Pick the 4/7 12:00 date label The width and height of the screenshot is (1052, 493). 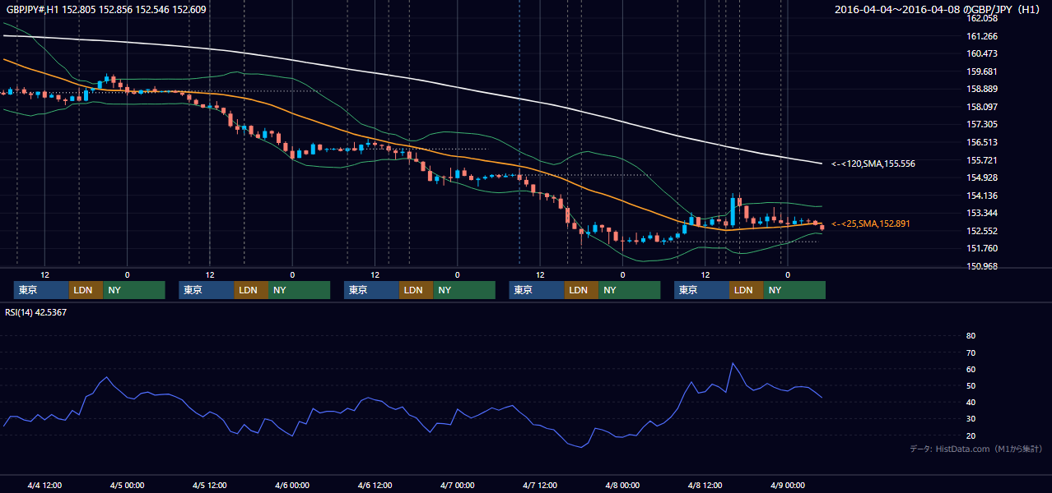540,485
